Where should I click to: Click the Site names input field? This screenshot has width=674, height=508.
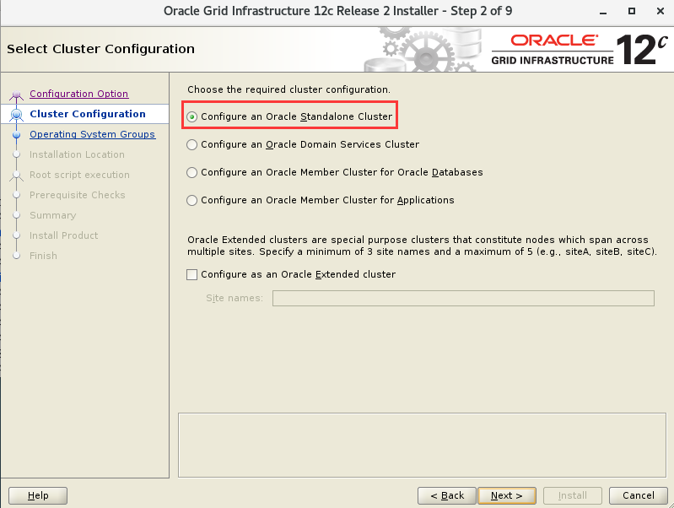pyautogui.click(x=463, y=298)
